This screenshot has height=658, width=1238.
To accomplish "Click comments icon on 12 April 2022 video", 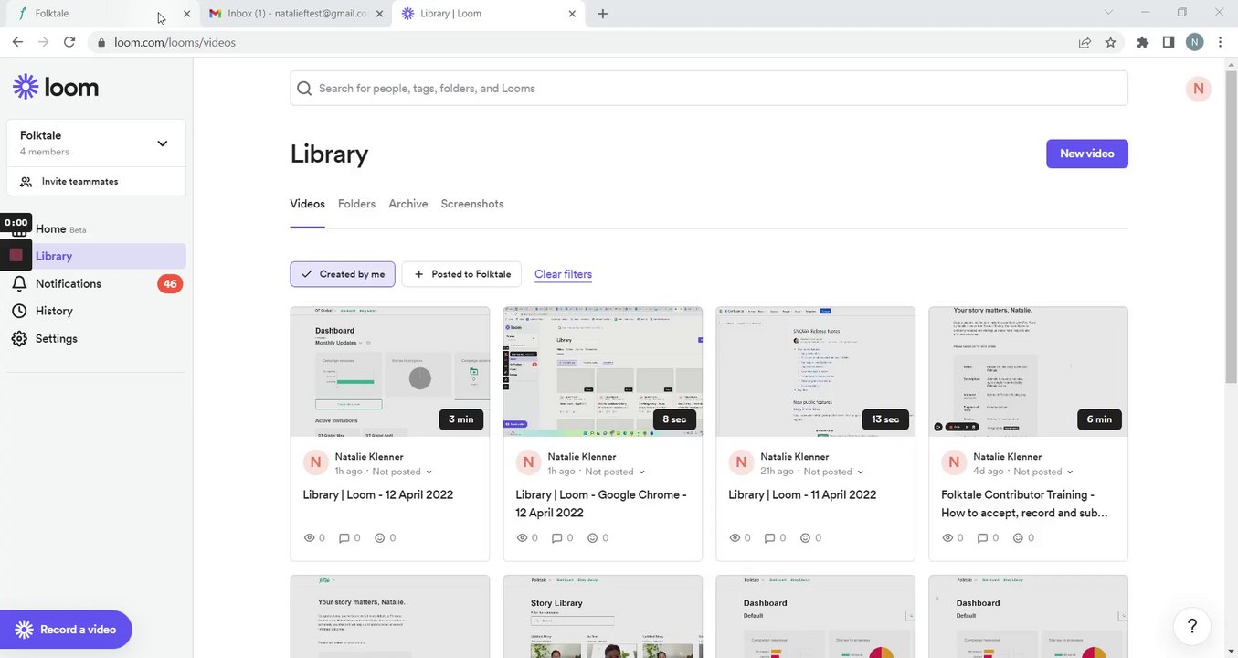I will click(344, 538).
